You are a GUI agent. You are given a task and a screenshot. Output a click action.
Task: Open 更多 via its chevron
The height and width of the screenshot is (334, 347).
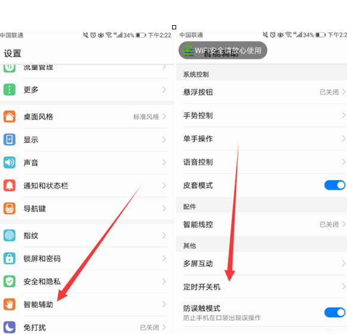point(164,90)
